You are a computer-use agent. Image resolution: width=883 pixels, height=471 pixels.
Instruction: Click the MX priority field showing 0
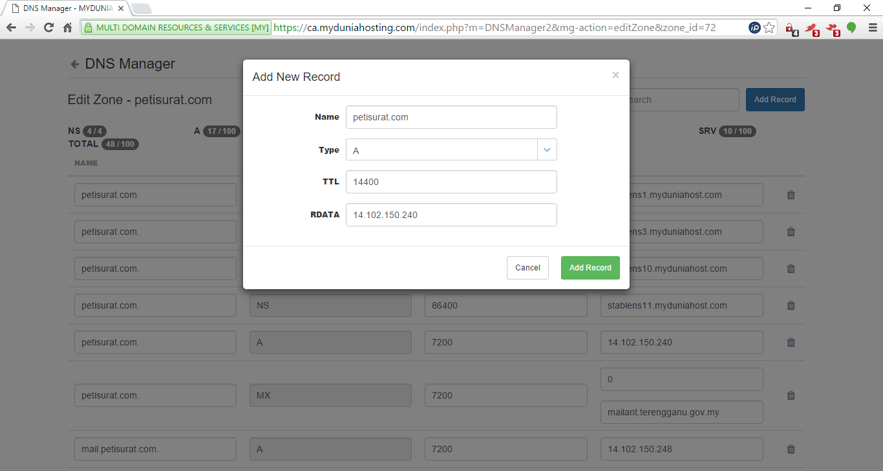point(682,379)
